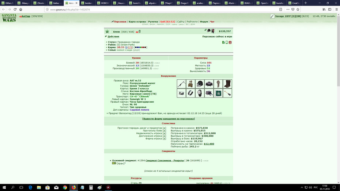Open the page actions three-dot menu
Screen dimensions: 340x191
288,9
